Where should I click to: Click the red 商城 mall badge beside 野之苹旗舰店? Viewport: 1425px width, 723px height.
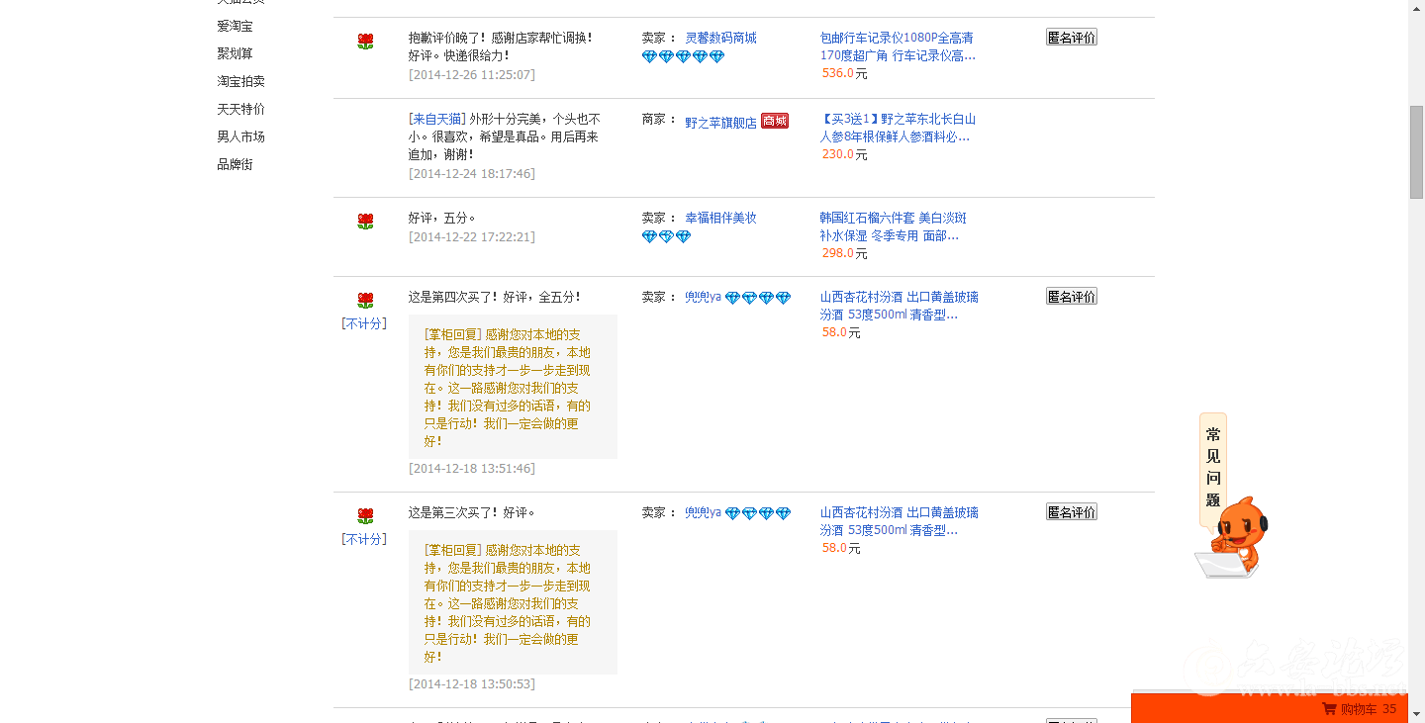[774, 121]
